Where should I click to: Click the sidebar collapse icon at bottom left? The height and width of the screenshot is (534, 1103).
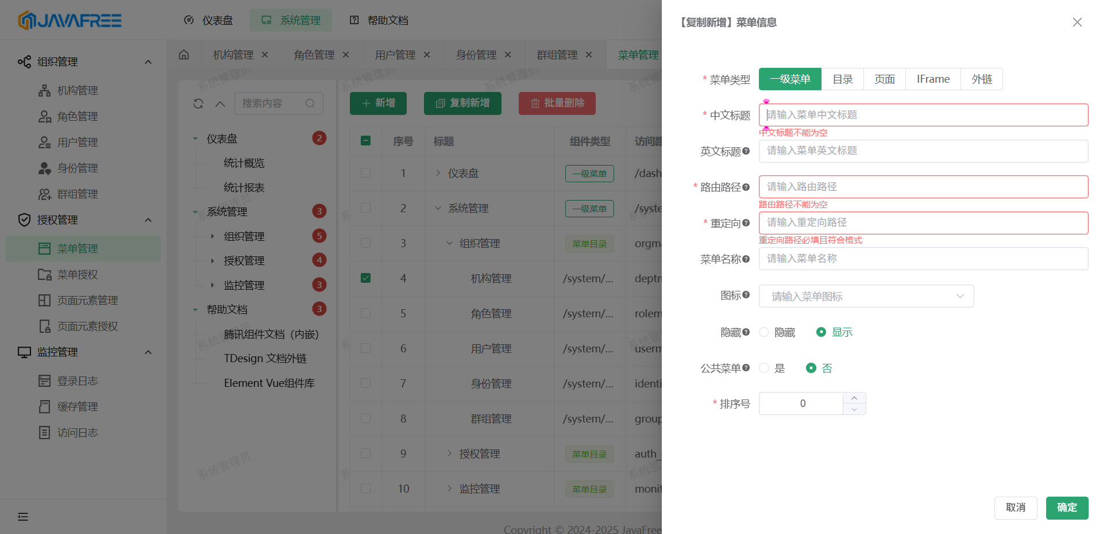coord(23,517)
